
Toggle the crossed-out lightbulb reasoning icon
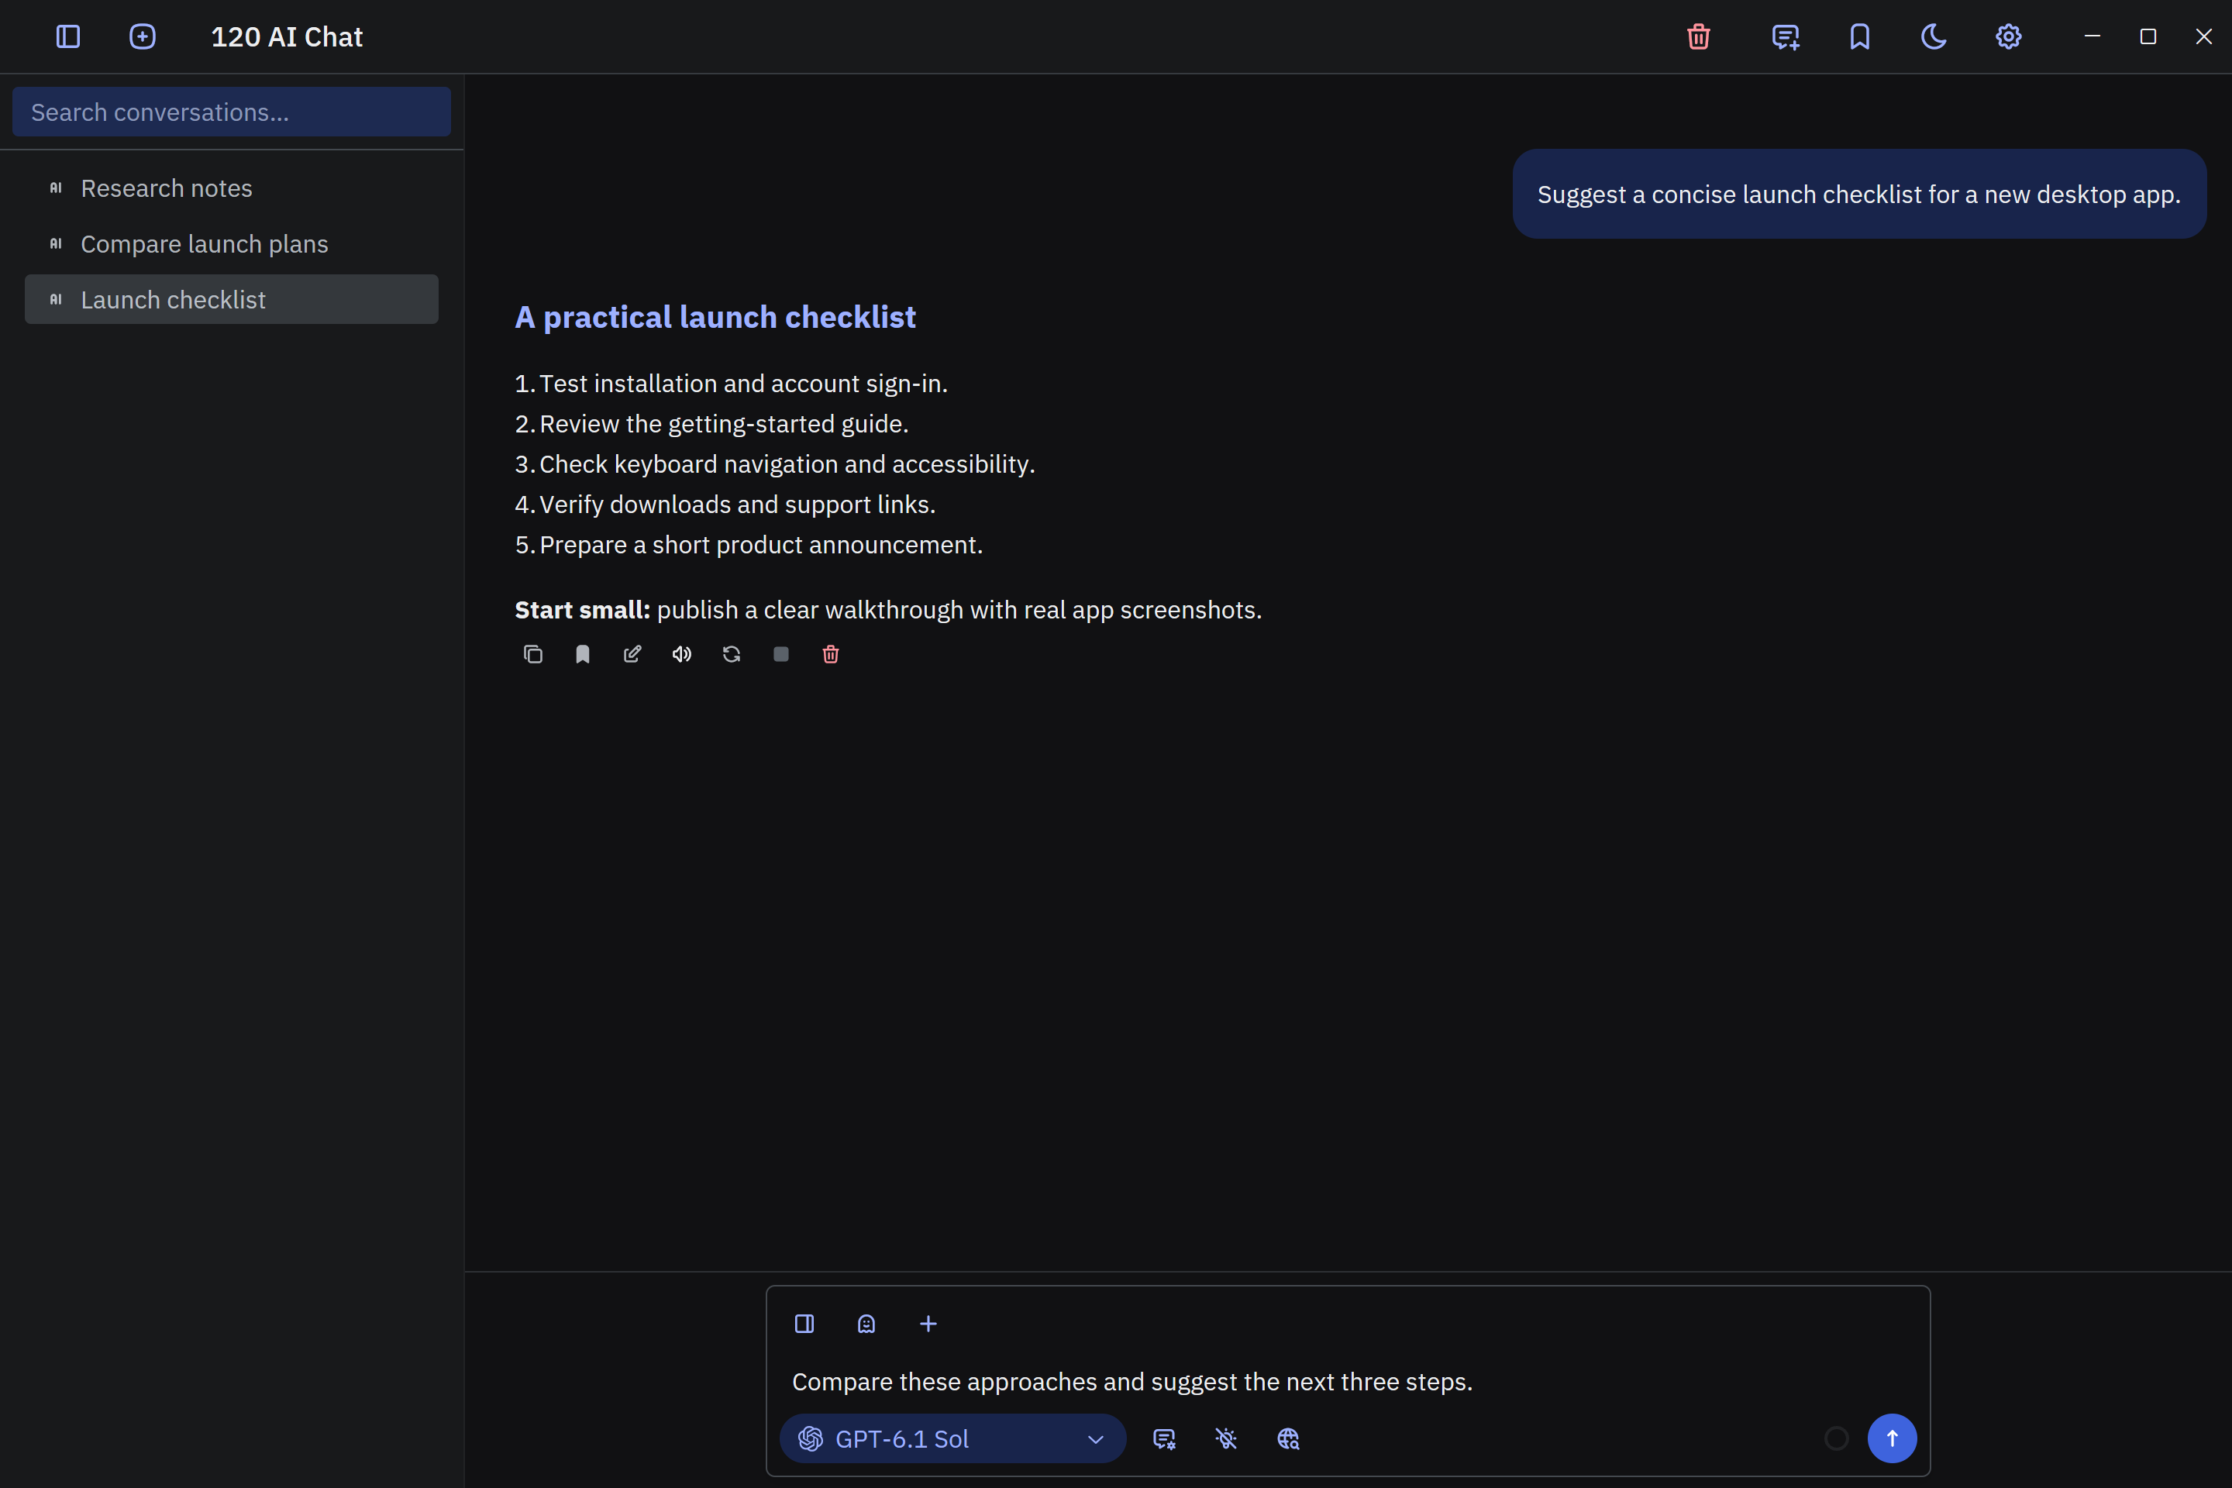(x=1226, y=1438)
